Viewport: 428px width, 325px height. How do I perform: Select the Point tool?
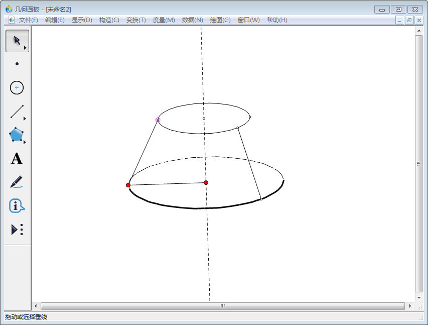pos(17,64)
